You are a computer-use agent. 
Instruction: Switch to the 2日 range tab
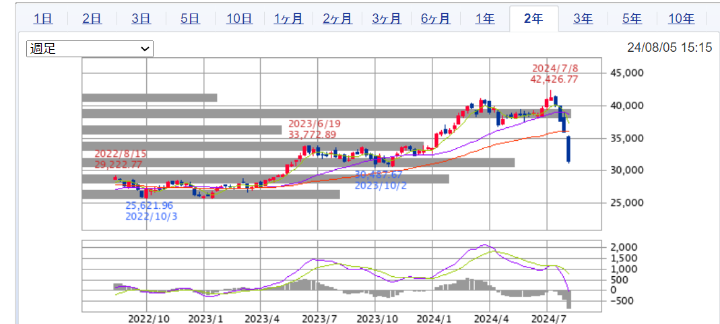pyautogui.click(x=92, y=19)
